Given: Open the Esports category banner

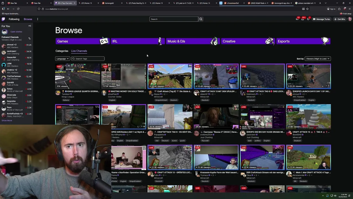Looking at the screenshot, I should click(x=303, y=41).
